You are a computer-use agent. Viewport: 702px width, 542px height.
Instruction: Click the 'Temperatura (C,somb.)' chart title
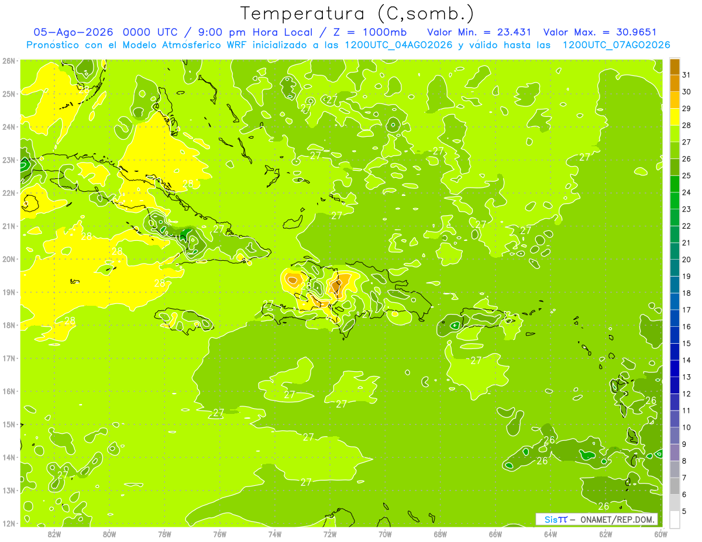click(357, 13)
